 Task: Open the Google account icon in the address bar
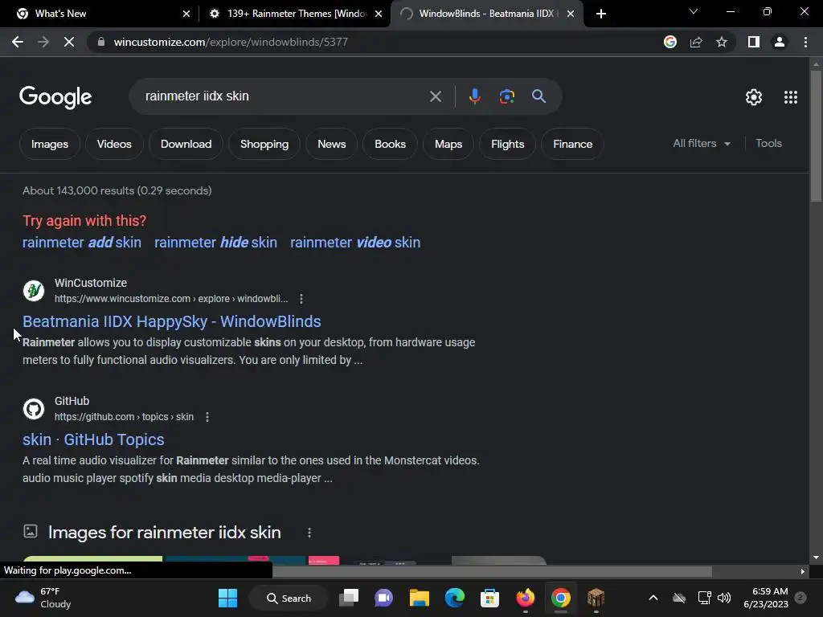(670, 42)
